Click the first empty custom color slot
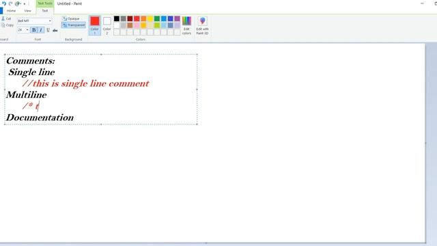This screenshot has width=437, height=246. point(117,32)
